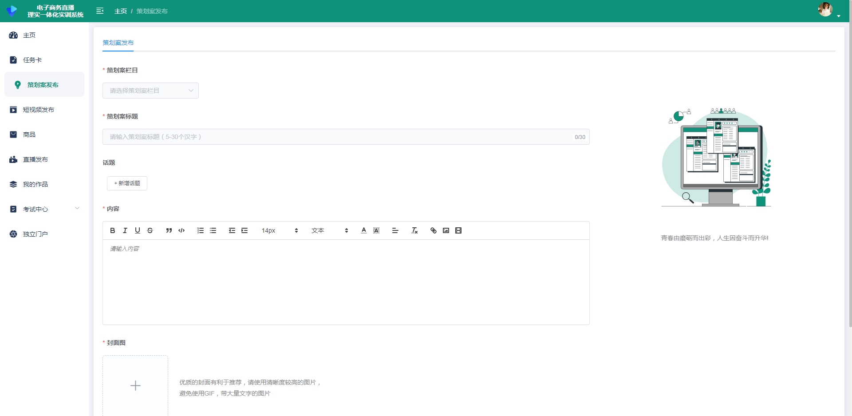Toggle italic formatting in the editor
This screenshot has width=852, height=416.
[125, 230]
